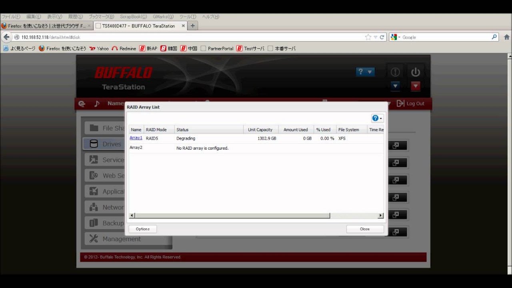512x288 pixels.
Task: Sort by the Status column header
Action: click(209, 130)
